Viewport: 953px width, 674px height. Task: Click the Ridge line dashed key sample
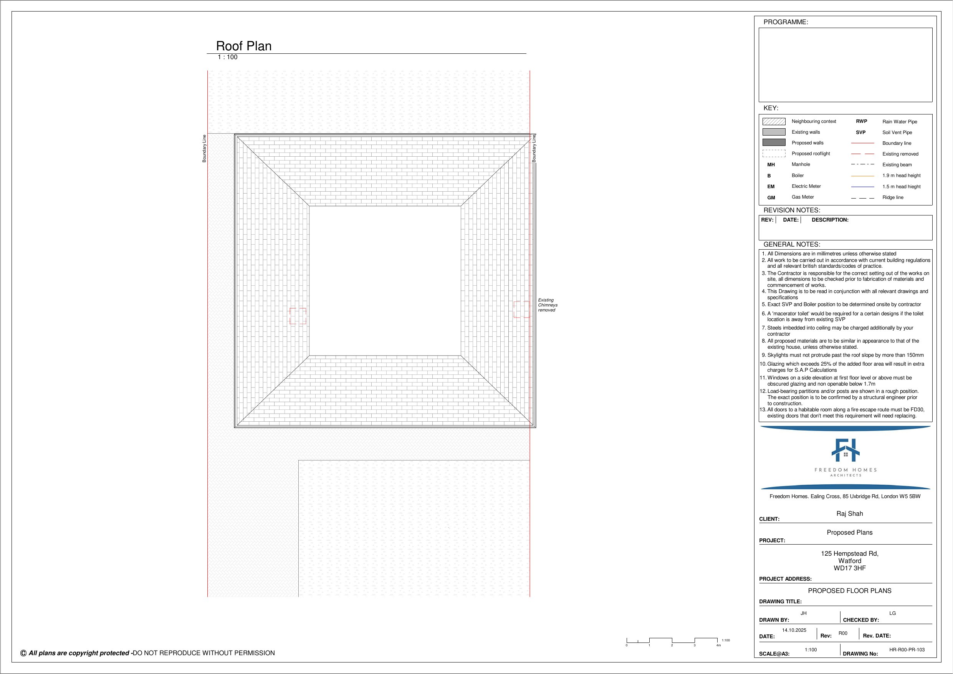tap(862, 198)
